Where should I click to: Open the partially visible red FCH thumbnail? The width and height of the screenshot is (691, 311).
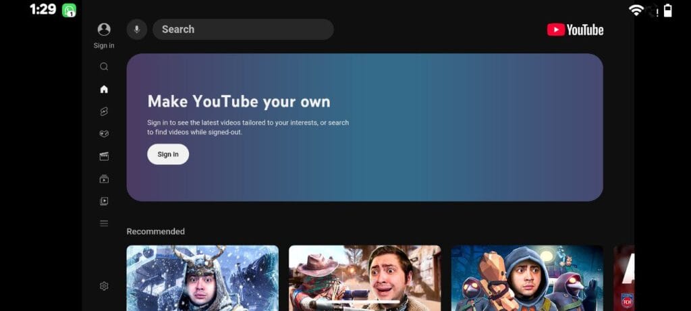pyautogui.click(x=624, y=278)
